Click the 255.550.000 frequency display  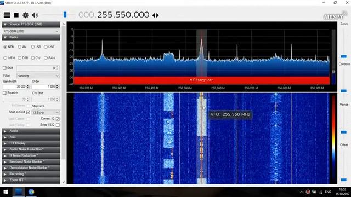tap(123, 15)
